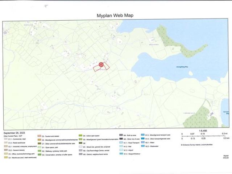232x174 pixels.
Task: Select the M2 City/Town/village Centre swatch
Action: click(x=80, y=150)
